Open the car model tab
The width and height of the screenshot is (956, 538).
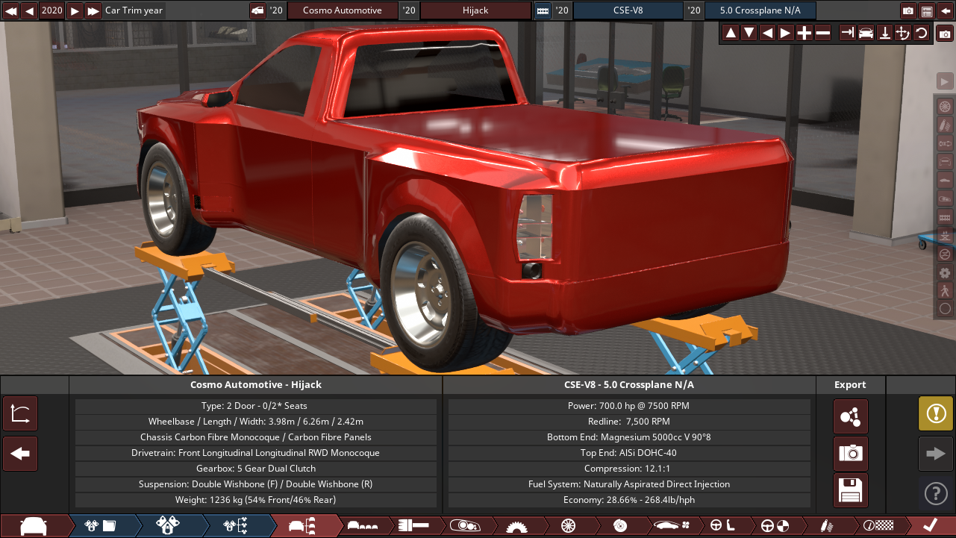click(34, 525)
